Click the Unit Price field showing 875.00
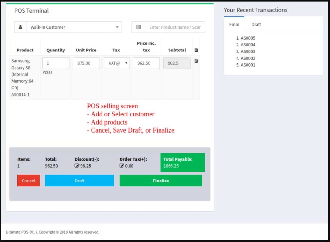Screen dimensions: 330x242 86,63
